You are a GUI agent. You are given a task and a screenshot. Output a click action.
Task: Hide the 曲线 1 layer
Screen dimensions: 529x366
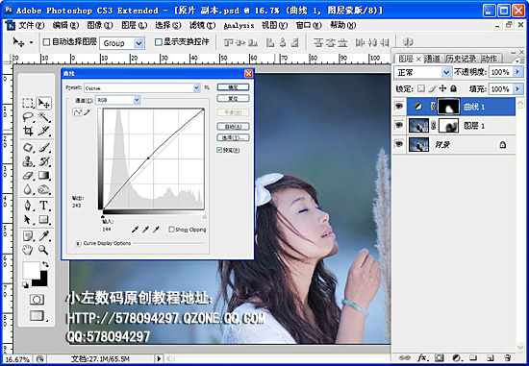(x=399, y=107)
